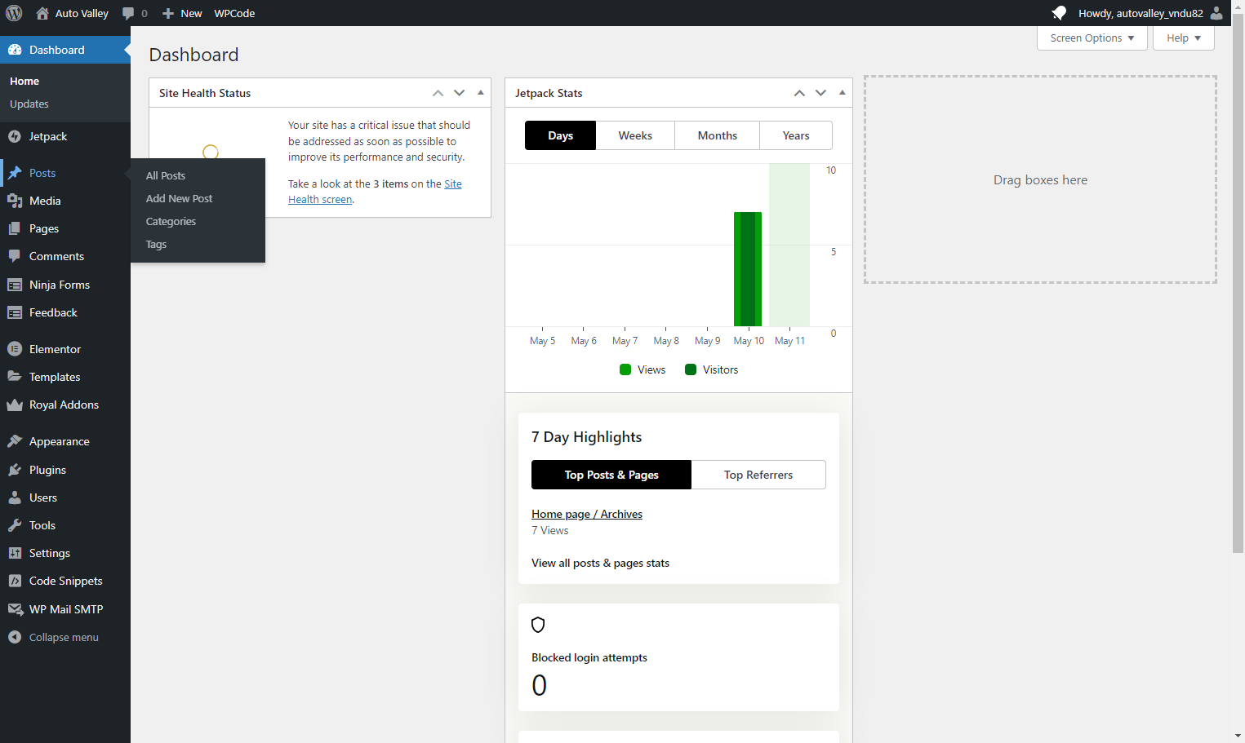1245x743 pixels.
Task: Toggle the Views series in chart legend
Action: click(643, 369)
